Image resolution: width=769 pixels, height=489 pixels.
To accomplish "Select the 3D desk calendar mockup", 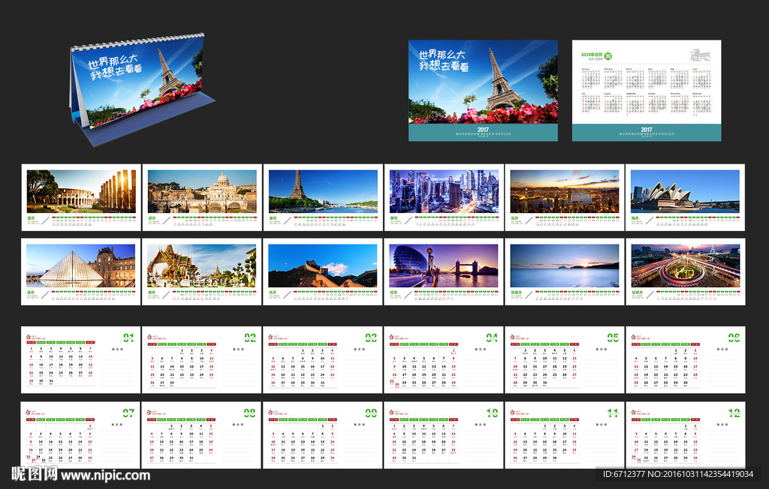I will coord(142,89).
